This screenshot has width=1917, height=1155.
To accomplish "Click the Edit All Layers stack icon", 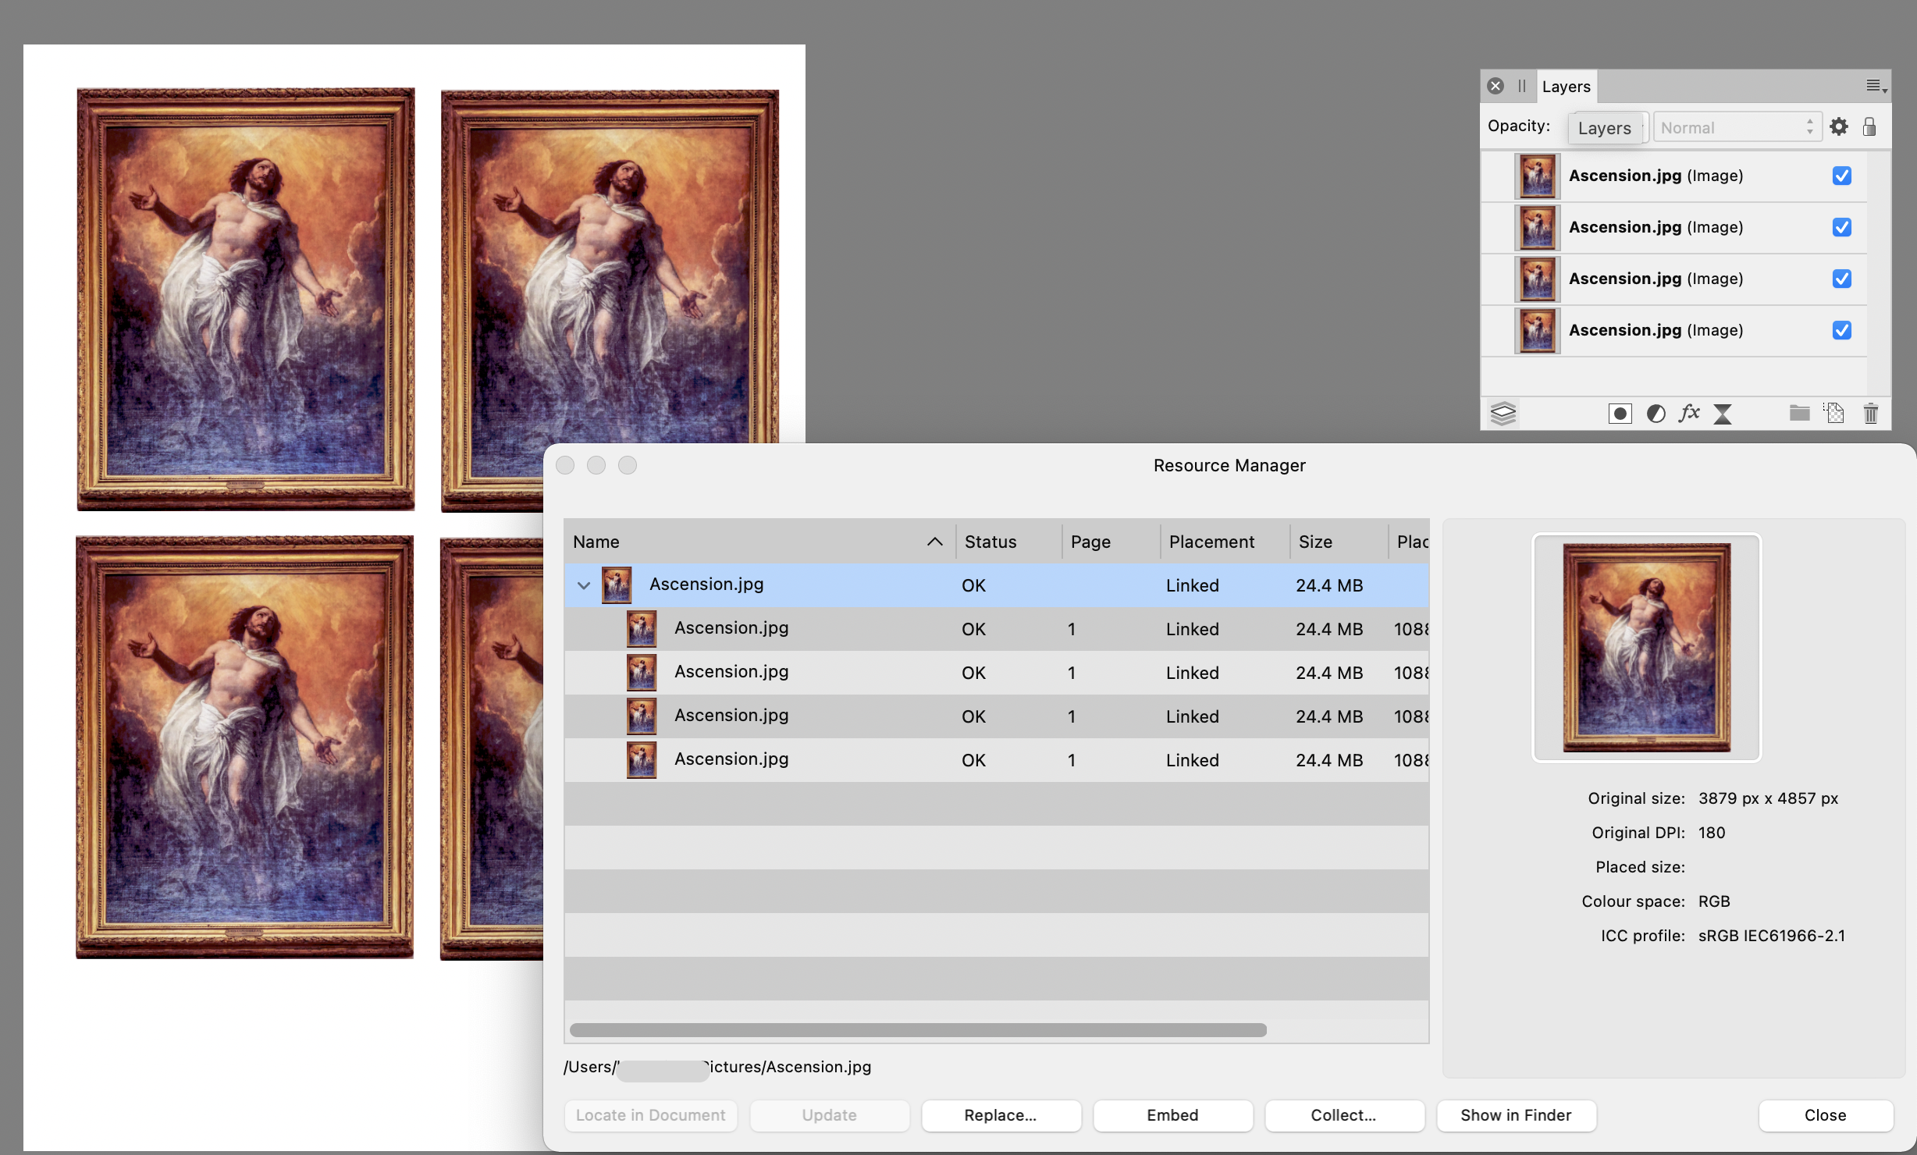I will [x=1503, y=414].
